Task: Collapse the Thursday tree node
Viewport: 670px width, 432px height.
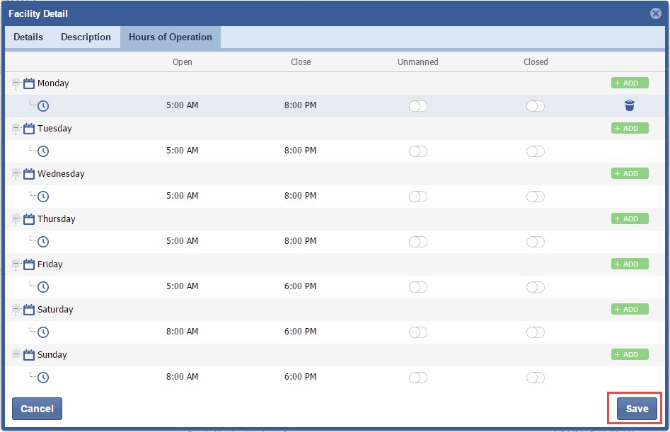Action: point(16,219)
